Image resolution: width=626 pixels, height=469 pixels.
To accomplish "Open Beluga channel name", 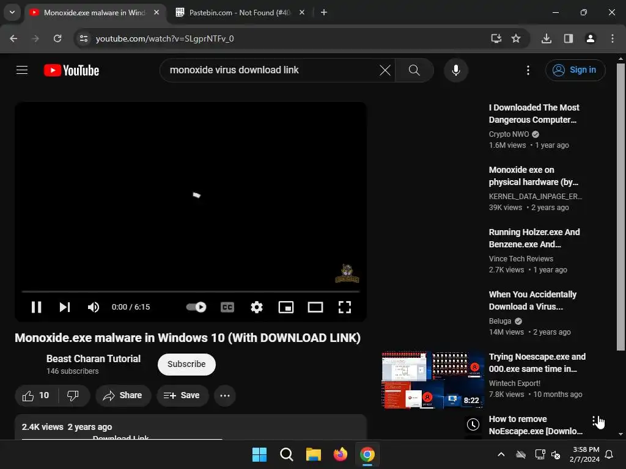I will coord(500,321).
